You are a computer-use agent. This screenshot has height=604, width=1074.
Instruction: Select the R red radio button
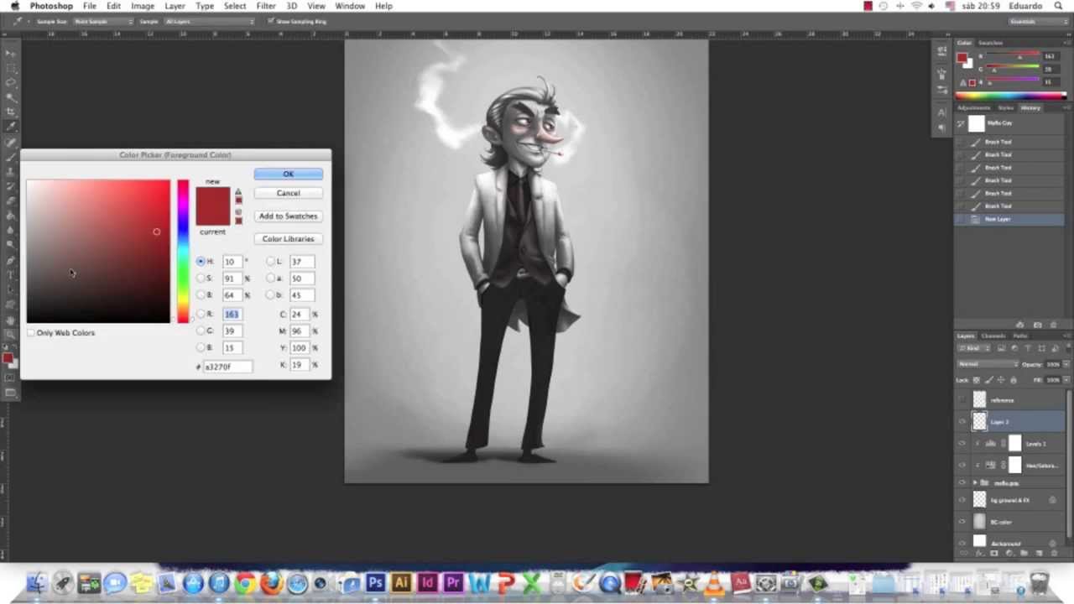pos(201,314)
